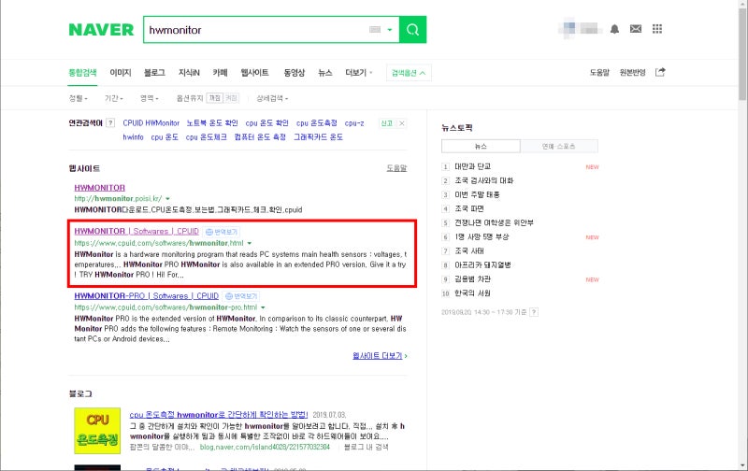Switch to the 지식iN tab
This screenshot has height=471, width=748.
(189, 73)
